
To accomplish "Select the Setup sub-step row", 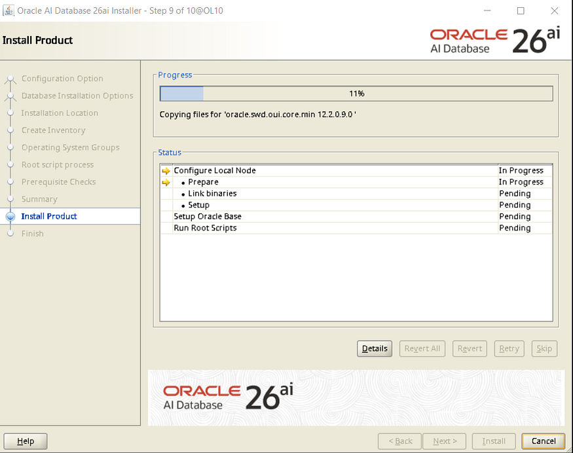I will click(356, 205).
